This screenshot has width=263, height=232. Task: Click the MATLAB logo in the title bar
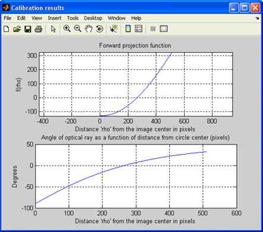[6, 8]
